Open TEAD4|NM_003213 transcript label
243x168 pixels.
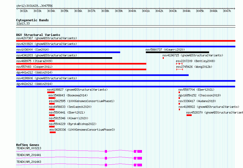coord(29,148)
